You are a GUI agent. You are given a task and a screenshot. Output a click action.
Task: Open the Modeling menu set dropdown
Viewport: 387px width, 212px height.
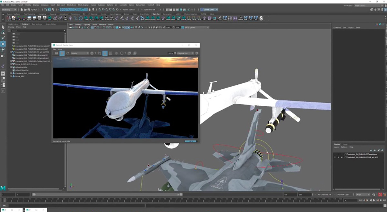pos(10,10)
